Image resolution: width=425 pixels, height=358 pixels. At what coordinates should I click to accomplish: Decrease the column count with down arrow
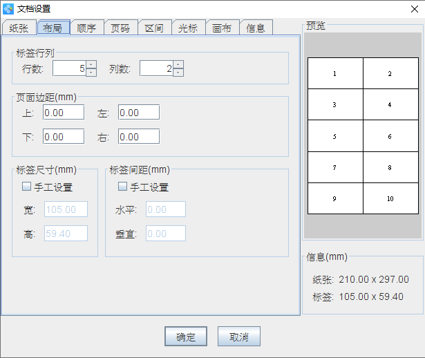178,72
